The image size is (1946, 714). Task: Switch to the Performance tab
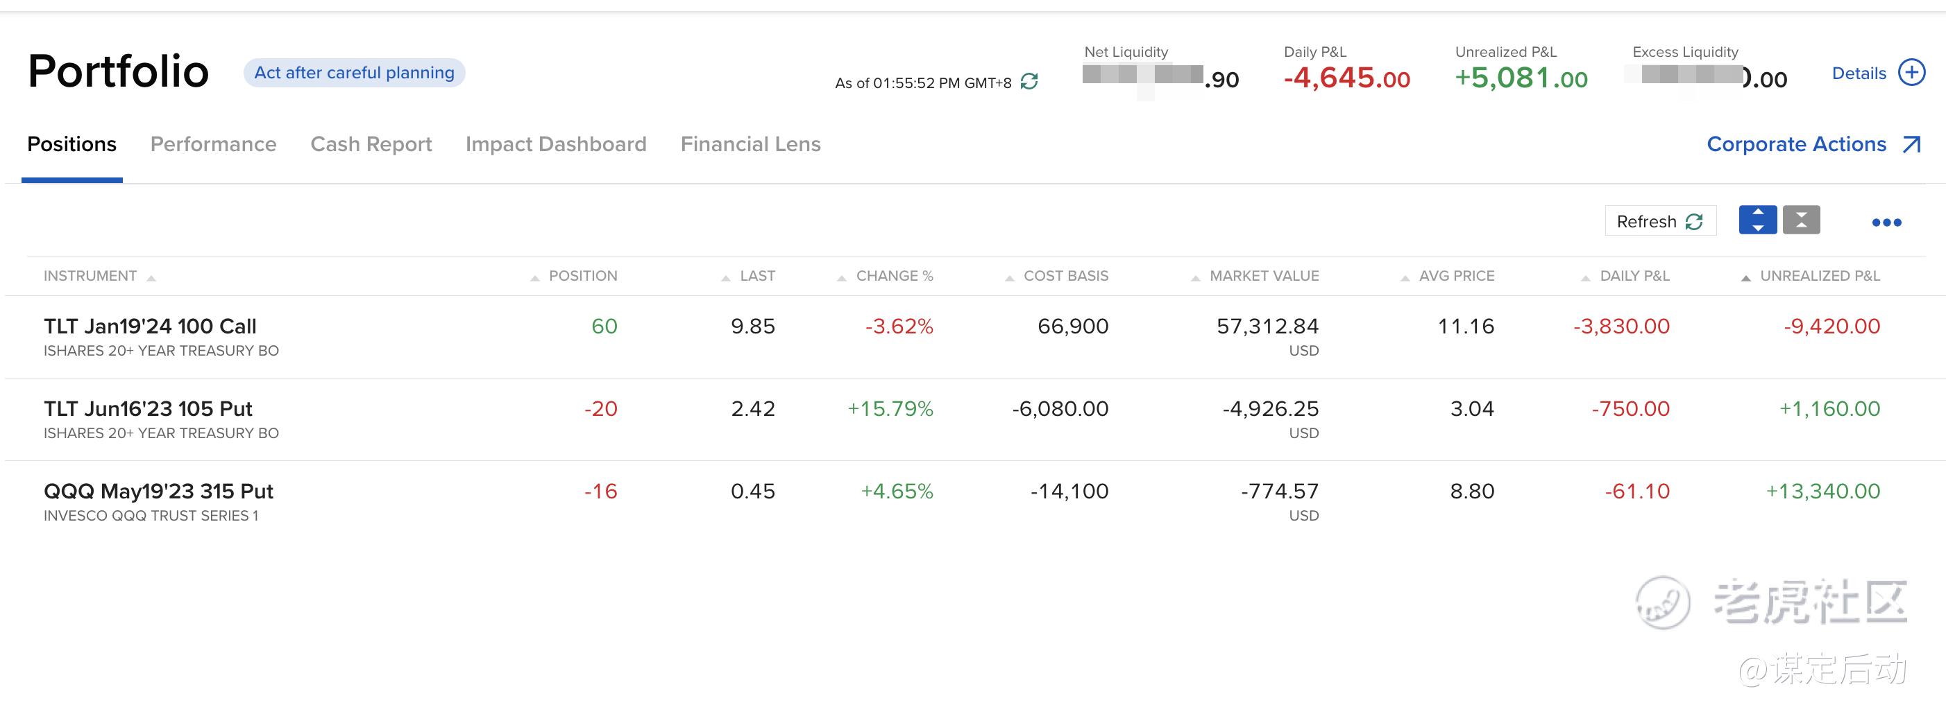pos(213,144)
